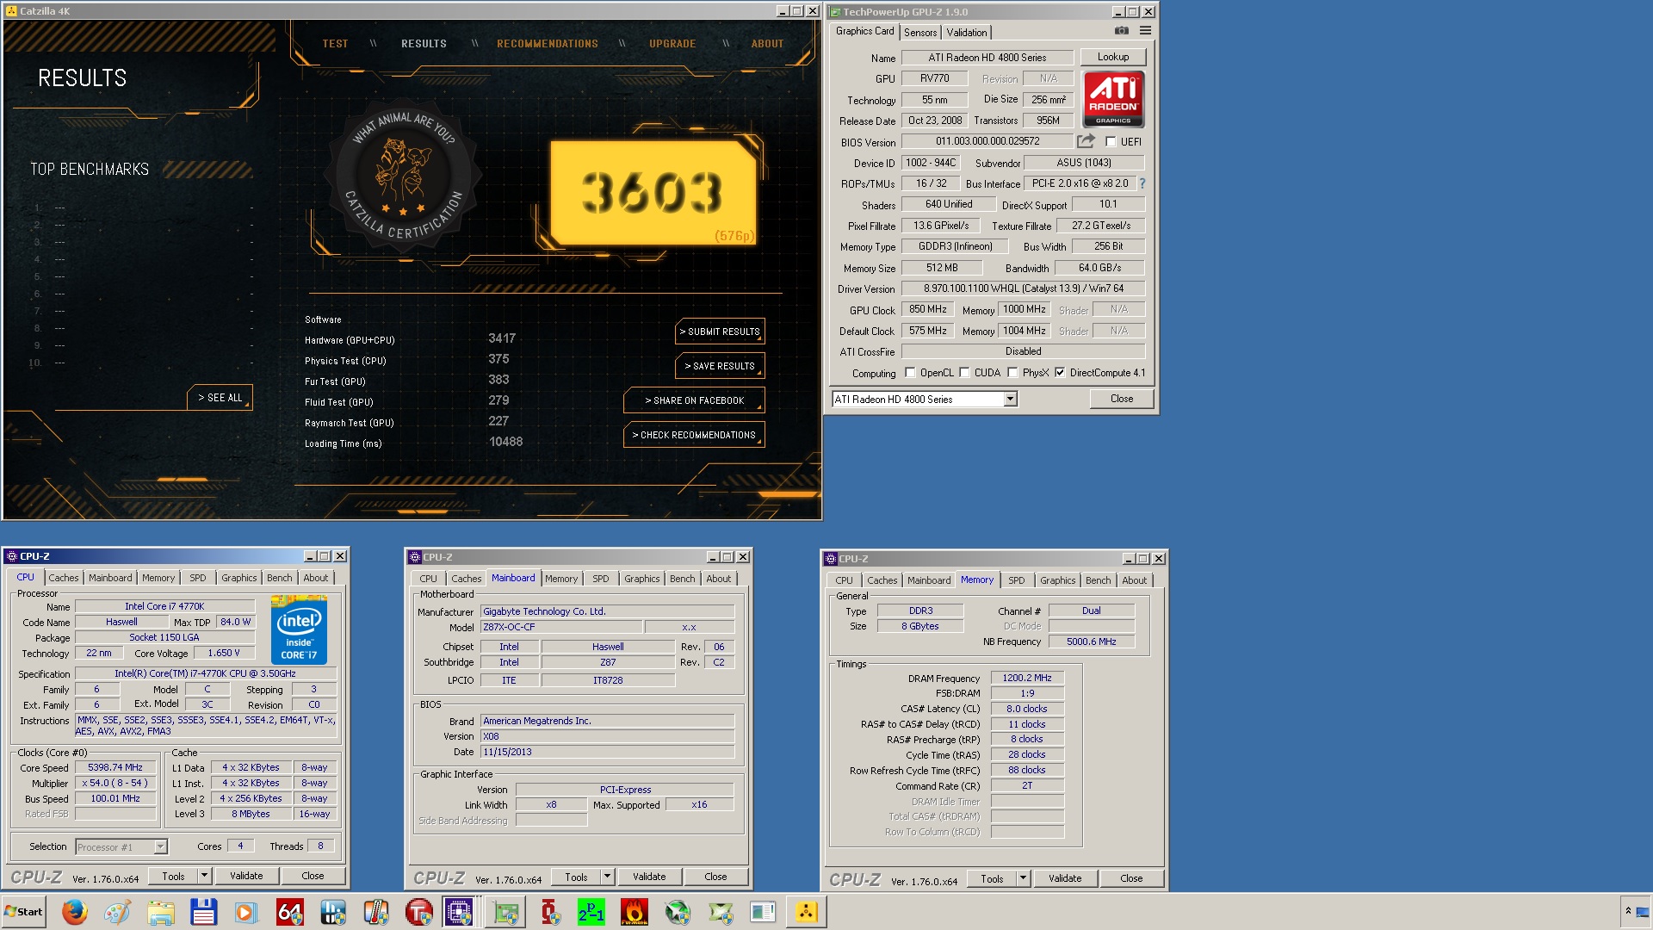Open the Processor #1 selection dropdown
Image resolution: width=1653 pixels, height=930 pixels.
coord(160,847)
